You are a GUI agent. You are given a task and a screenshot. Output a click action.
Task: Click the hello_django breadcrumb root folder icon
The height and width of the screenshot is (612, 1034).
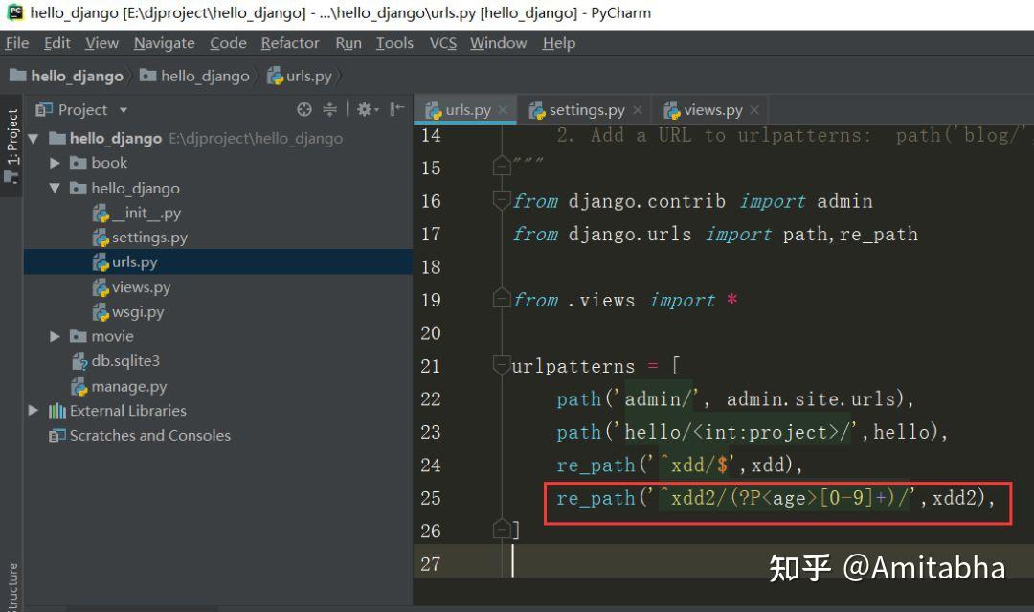point(18,75)
